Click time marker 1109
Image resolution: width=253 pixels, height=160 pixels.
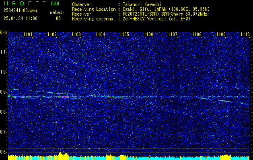click(x=221, y=34)
